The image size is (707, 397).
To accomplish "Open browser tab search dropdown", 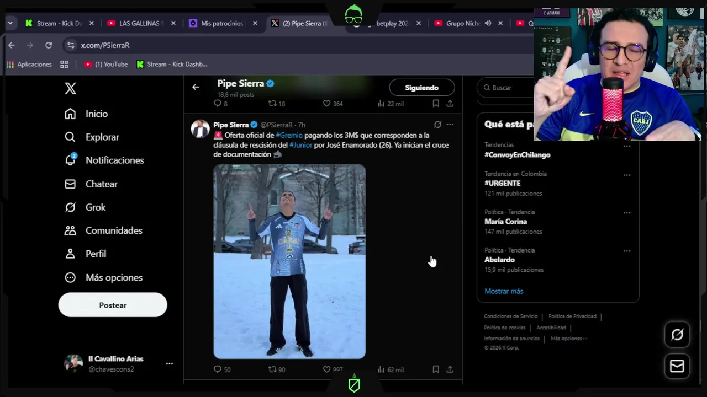I will (x=10, y=23).
